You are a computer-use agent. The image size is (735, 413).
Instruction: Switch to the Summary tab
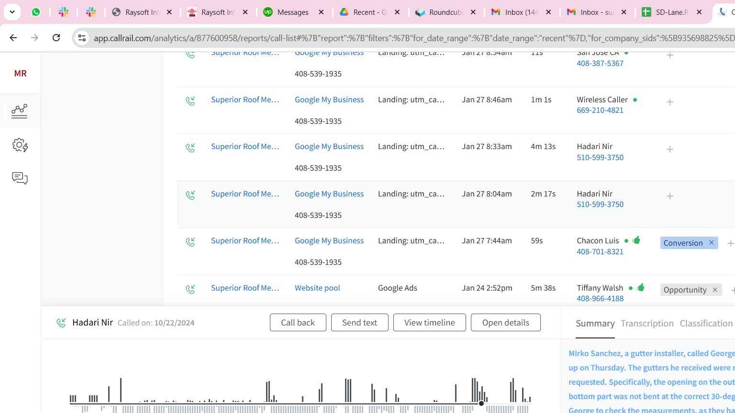(x=595, y=324)
